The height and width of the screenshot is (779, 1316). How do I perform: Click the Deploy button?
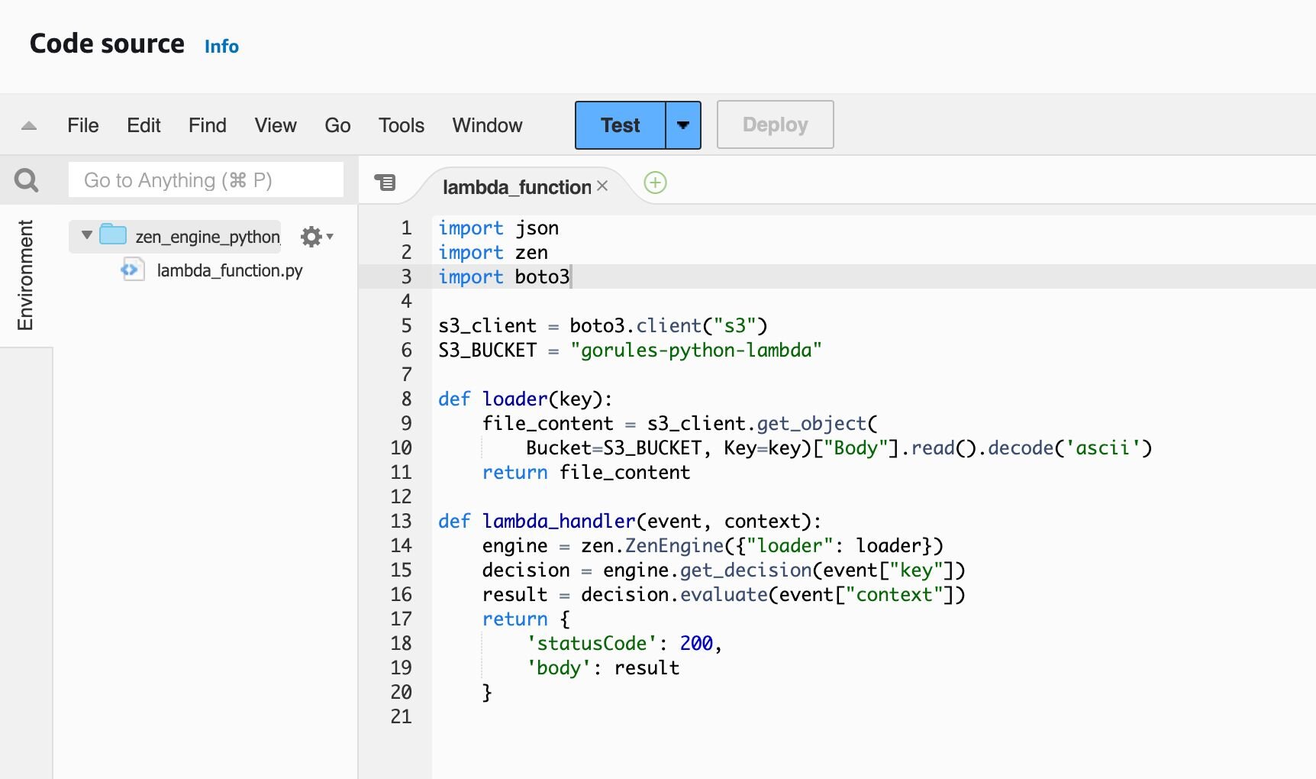[774, 124]
